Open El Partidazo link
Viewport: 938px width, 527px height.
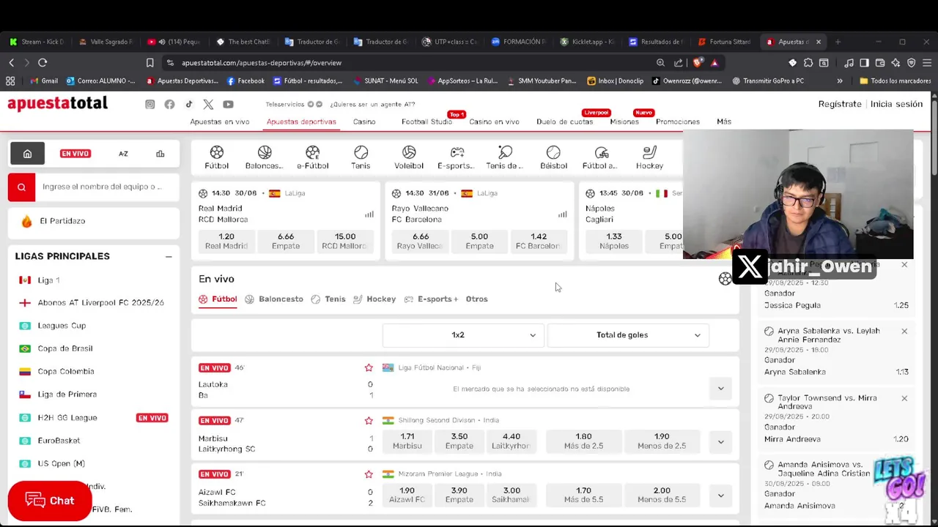click(x=94, y=221)
